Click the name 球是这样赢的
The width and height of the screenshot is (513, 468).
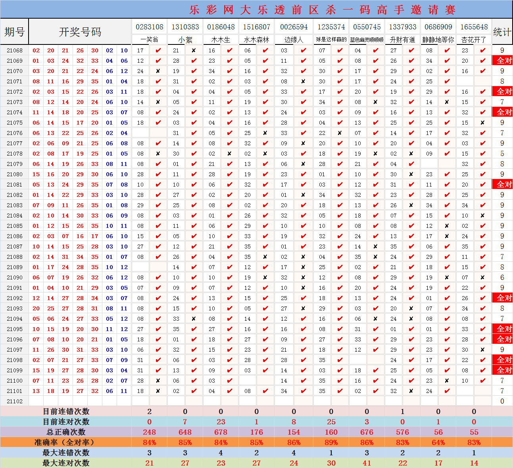[331, 40]
